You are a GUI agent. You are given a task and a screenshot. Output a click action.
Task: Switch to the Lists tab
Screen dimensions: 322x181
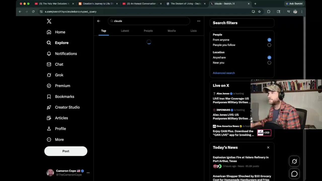click(x=193, y=31)
